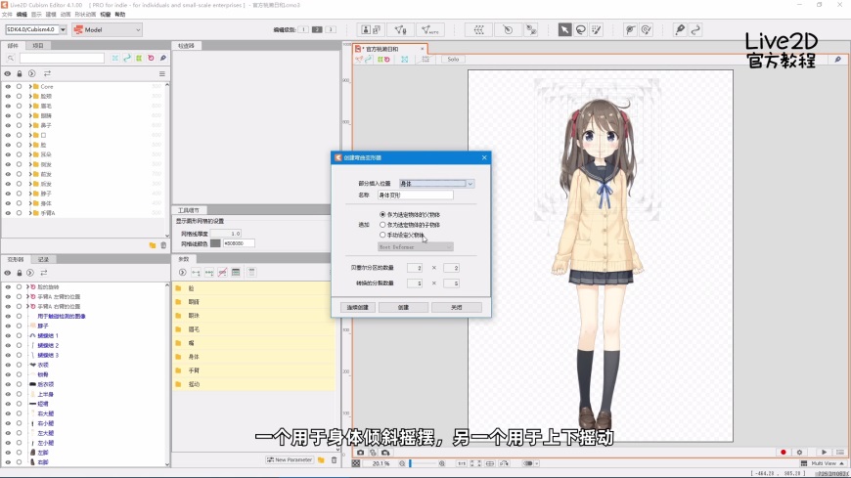Click the 连续创建 button in dialog
Image resolution: width=851 pixels, height=478 pixels.
(x=358, y=307)
